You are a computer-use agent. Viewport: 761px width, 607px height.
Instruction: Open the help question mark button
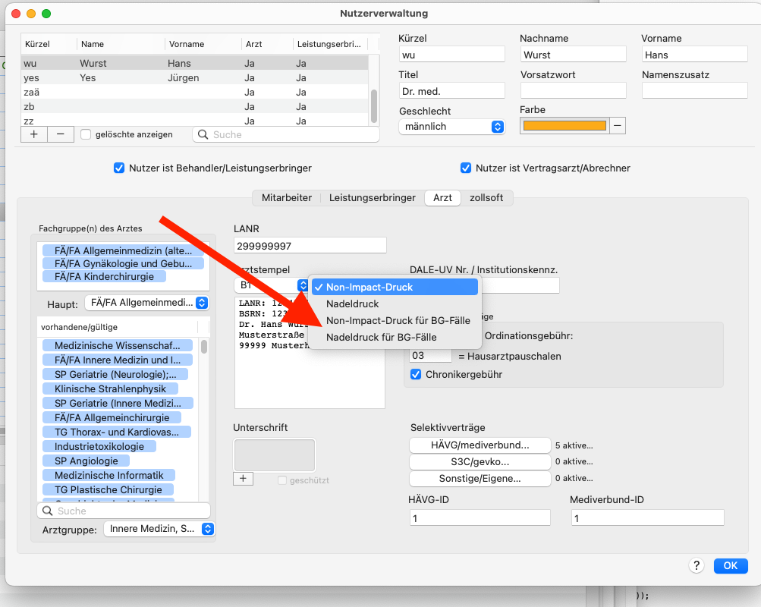[x=697, y=565]
